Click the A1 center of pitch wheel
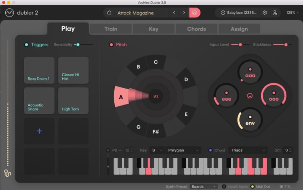303x190 pixels. [156, 96]
